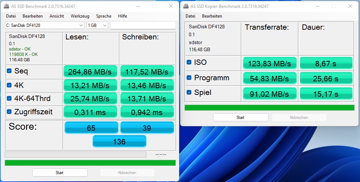Minimize the AS SSD Kopier-Benchmark window
360x182 pixels.
(317, 6)
